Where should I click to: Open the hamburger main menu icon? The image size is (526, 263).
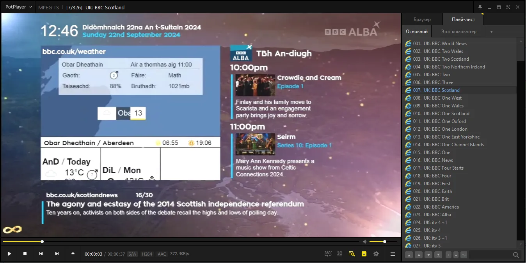[x=393, y=254]
